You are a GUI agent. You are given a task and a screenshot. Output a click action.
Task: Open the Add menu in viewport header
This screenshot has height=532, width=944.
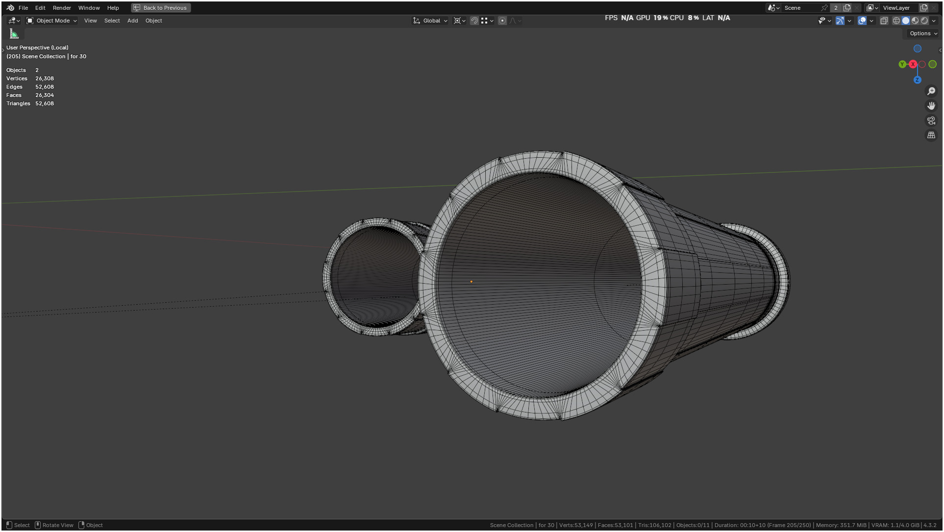point(132,21)
